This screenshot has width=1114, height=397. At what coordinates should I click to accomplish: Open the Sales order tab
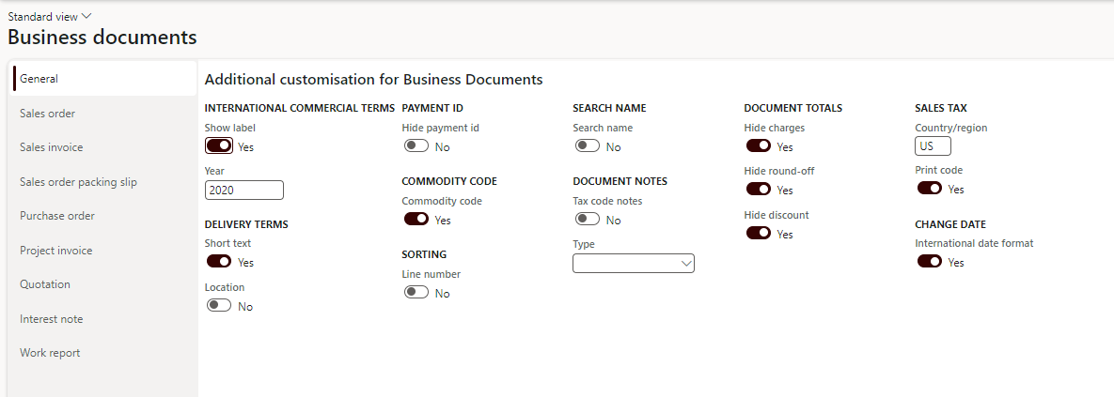tap(104, 114)
